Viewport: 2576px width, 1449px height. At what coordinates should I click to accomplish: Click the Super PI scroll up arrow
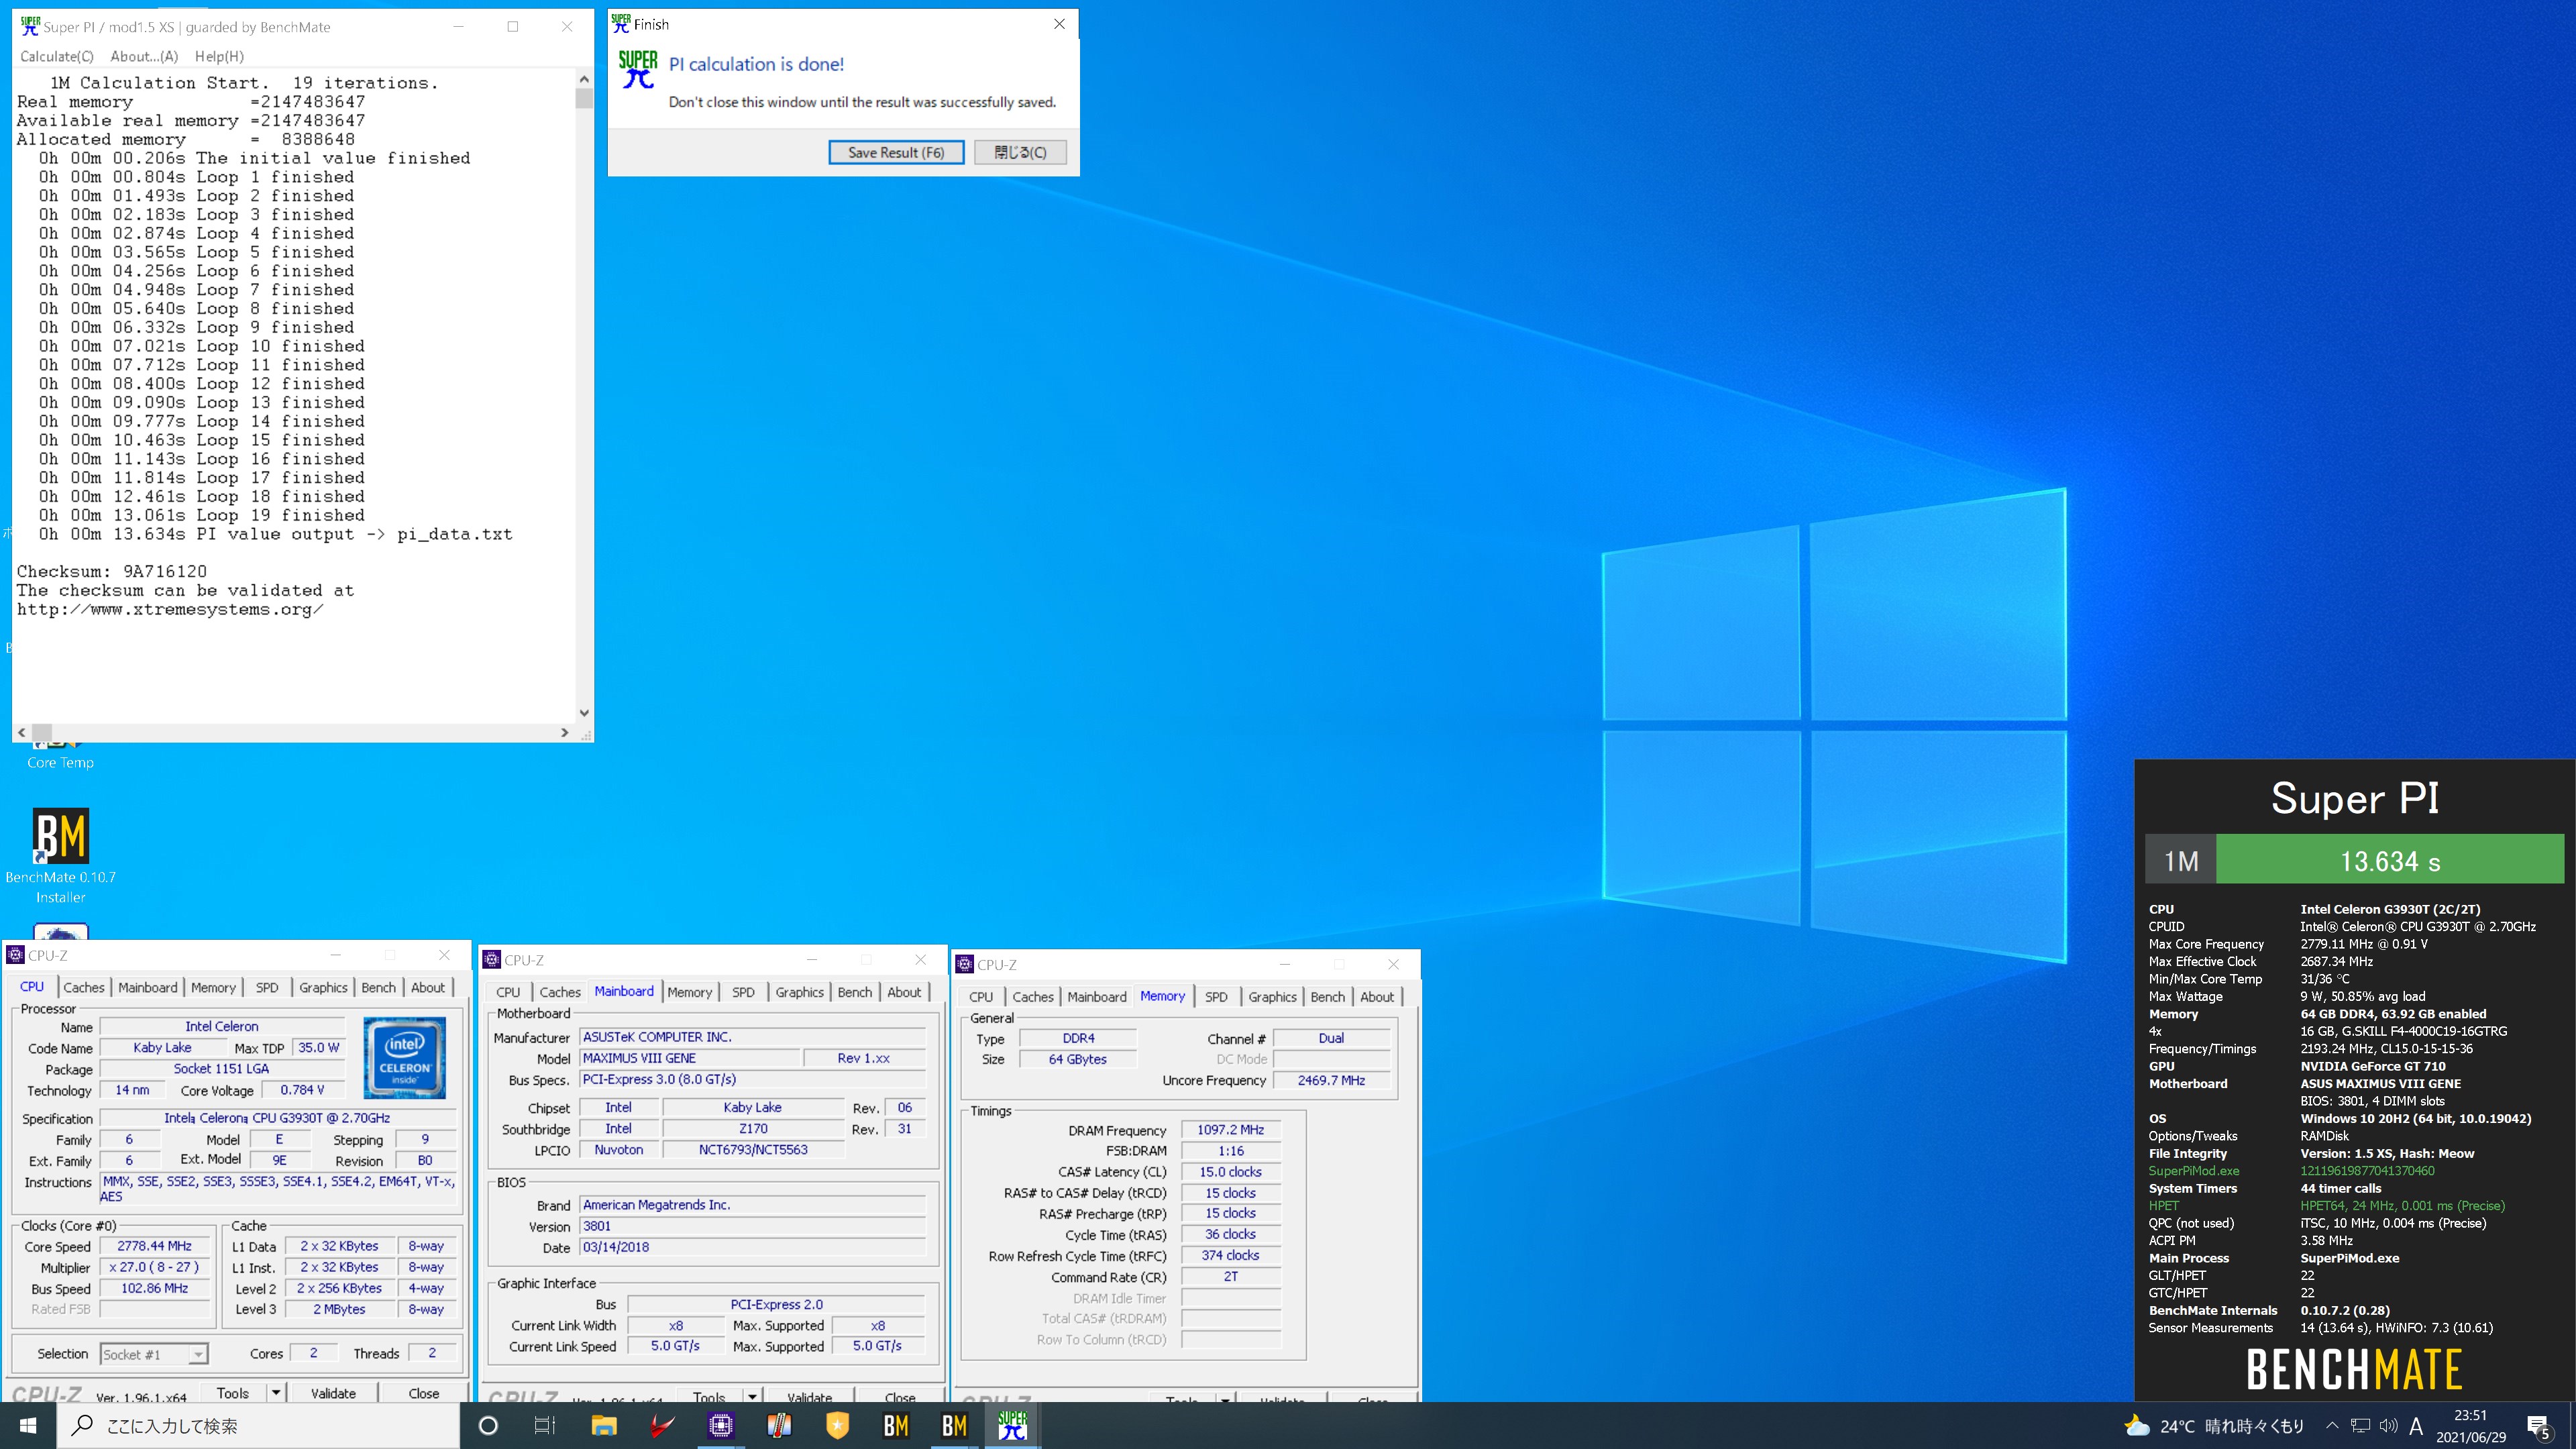[584, 79]
